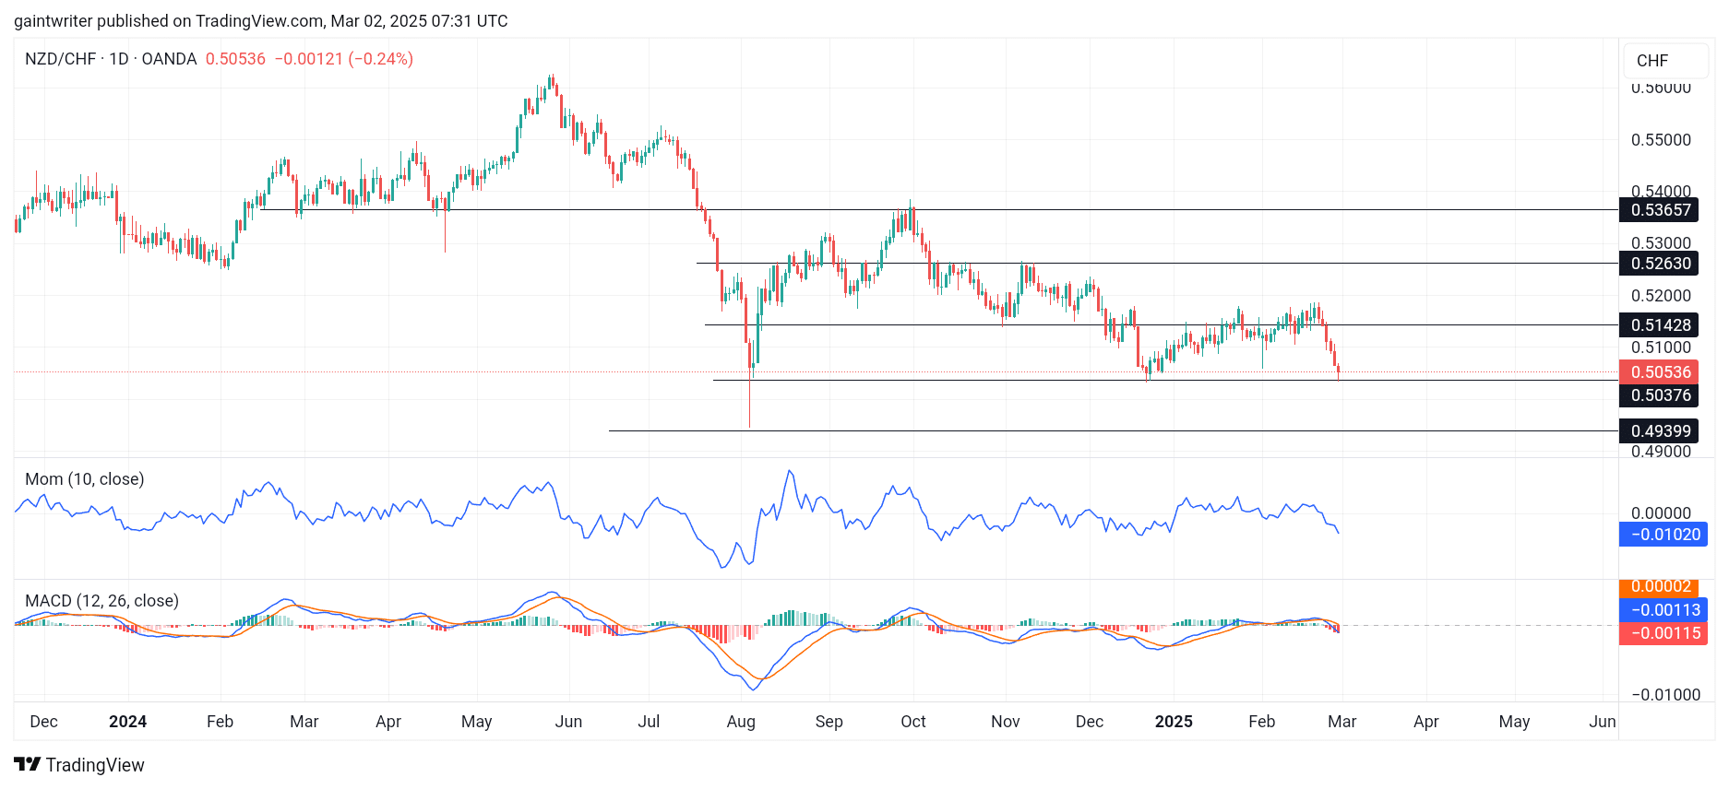This screenshot has width=1729, height=789.
Task: Click the blue -0.01020 momentum value label
Action: click(x=1663, y=535)
